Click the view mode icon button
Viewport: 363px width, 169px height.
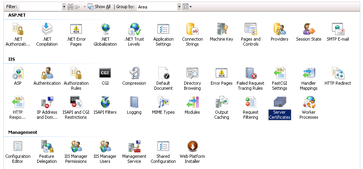(185, 7)
